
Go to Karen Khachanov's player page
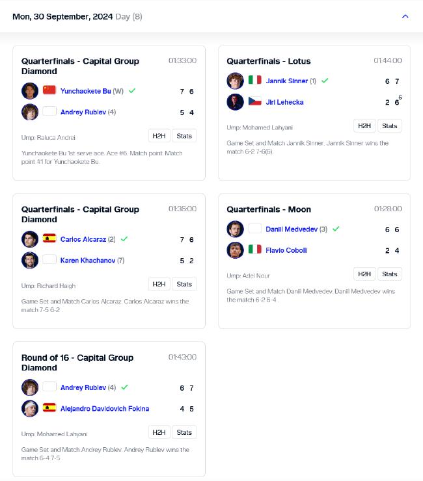(88, 261)
